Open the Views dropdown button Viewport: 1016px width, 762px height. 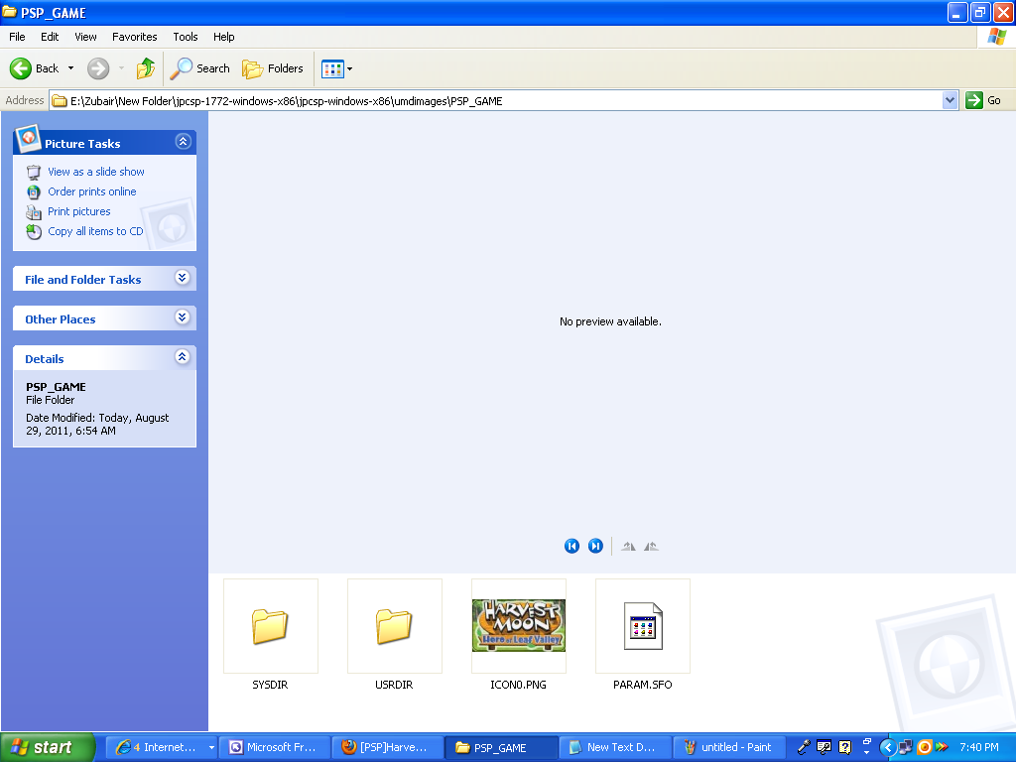tap(336, 68)
